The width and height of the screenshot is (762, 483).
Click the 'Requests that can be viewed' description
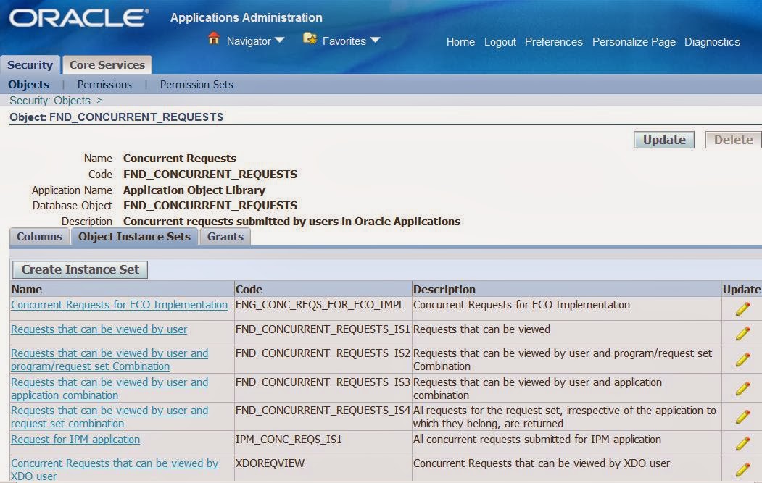click(481, 329)
